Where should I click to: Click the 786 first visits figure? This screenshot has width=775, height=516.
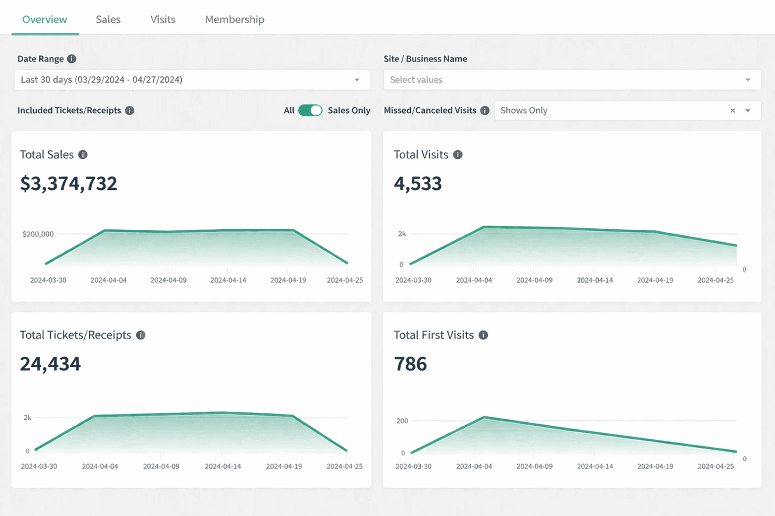click(411, 364)
